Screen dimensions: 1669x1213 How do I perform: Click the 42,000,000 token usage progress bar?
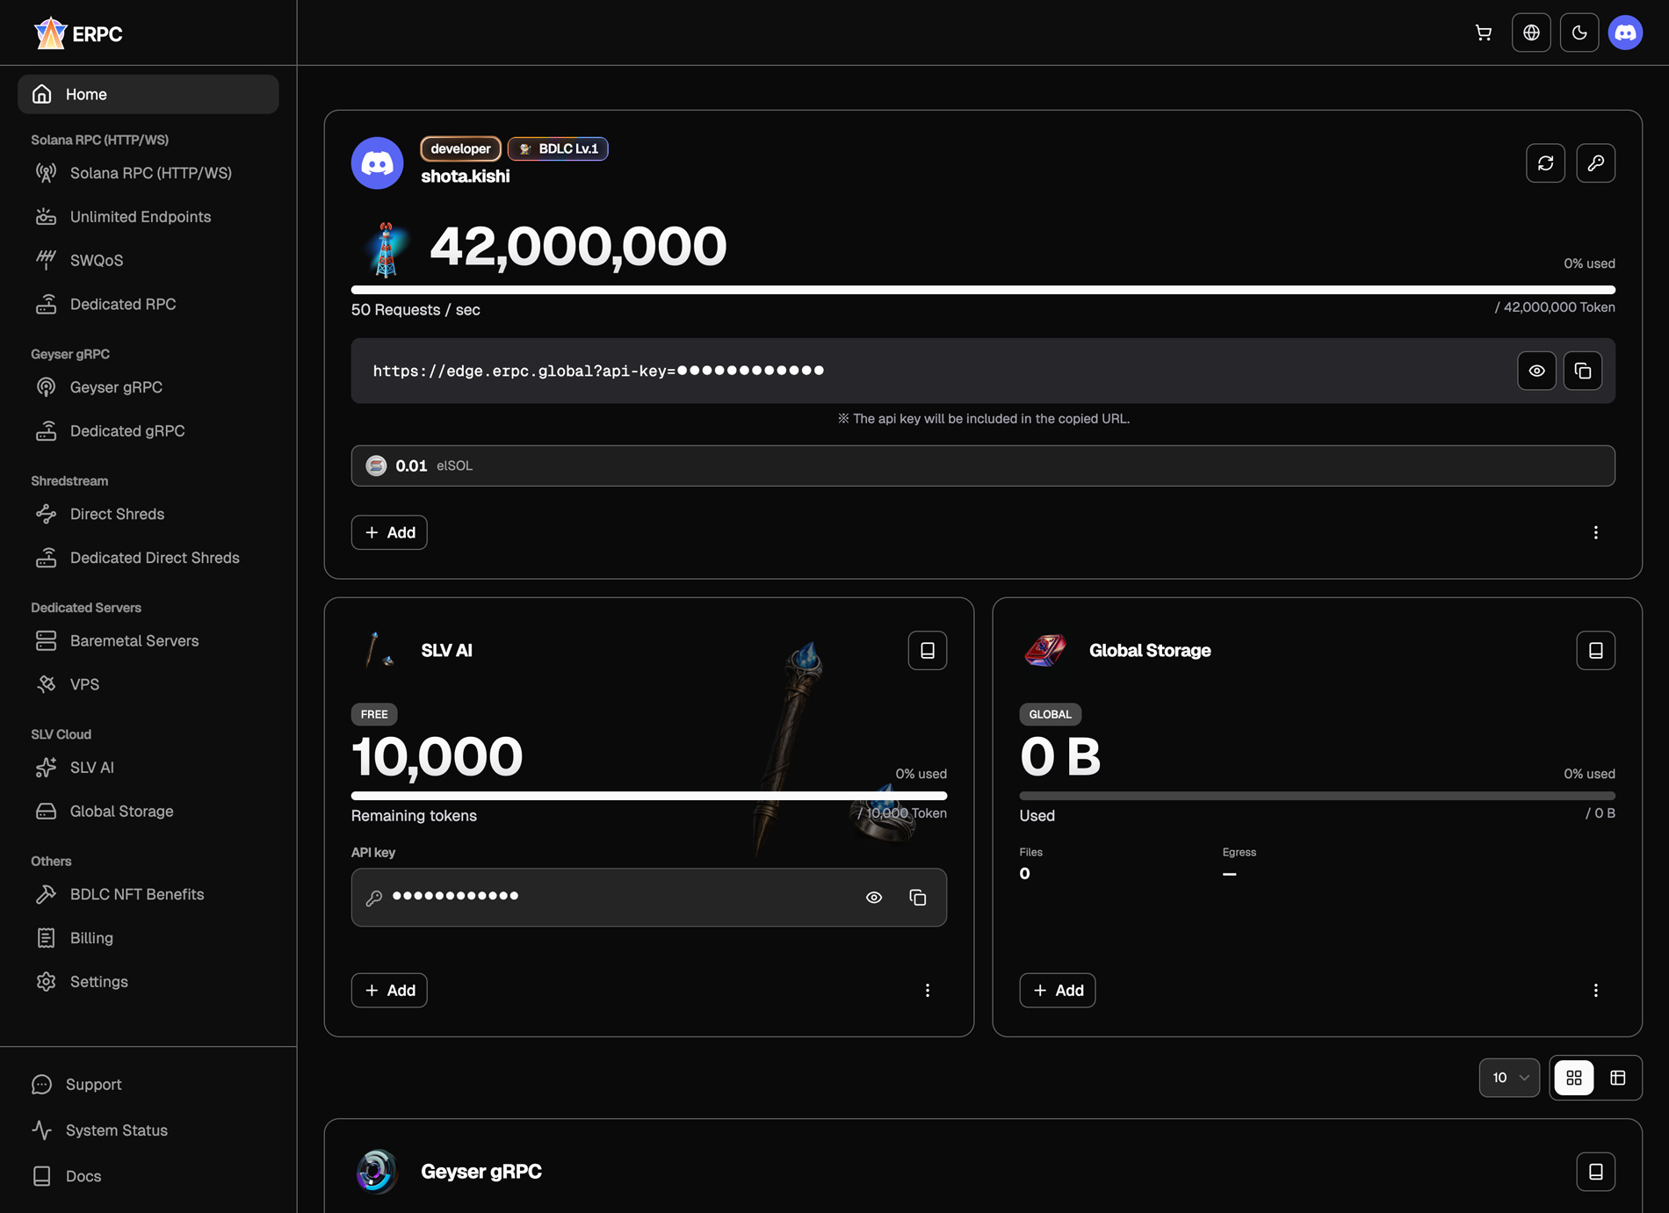983,290
